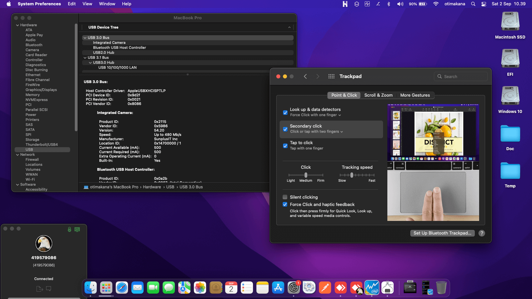This screenshot has height=299, width=532.
Task: Toggle Look up & data detectors checkbox
Action: click(285, 113)
